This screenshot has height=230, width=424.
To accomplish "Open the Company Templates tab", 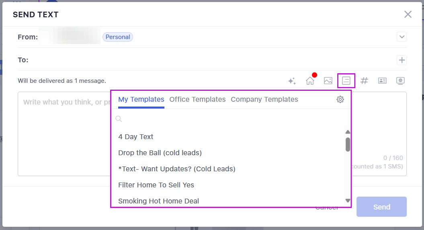I will pyautogui.click(x=264, y=99).
